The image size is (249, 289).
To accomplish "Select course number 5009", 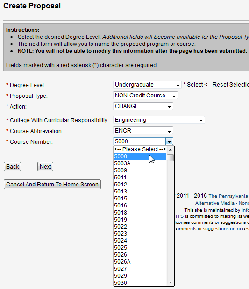I will tap(140, 170).
